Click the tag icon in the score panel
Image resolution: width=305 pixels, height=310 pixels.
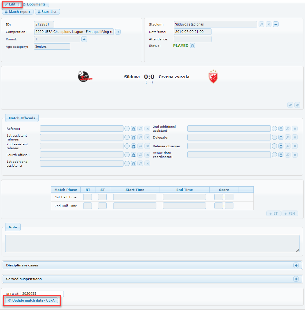coord(297,105)
